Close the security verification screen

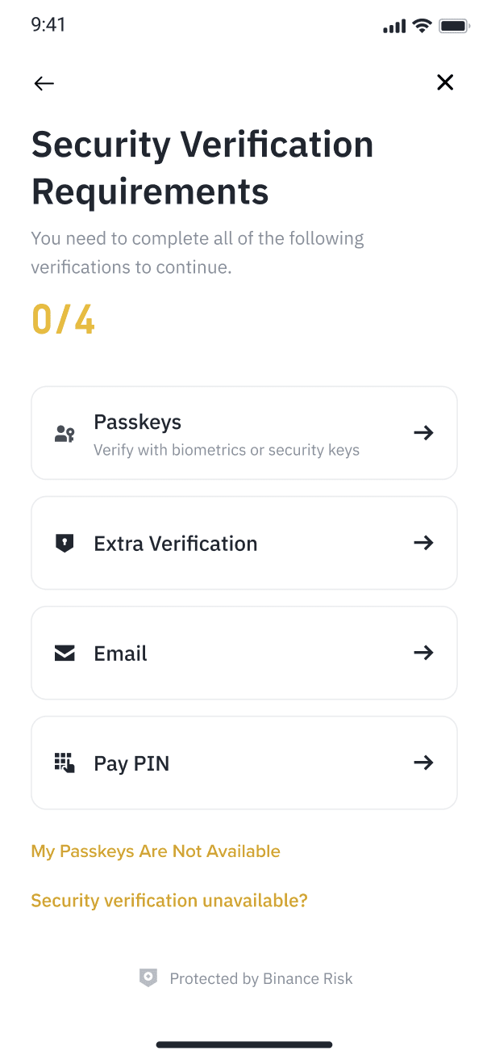445,82
